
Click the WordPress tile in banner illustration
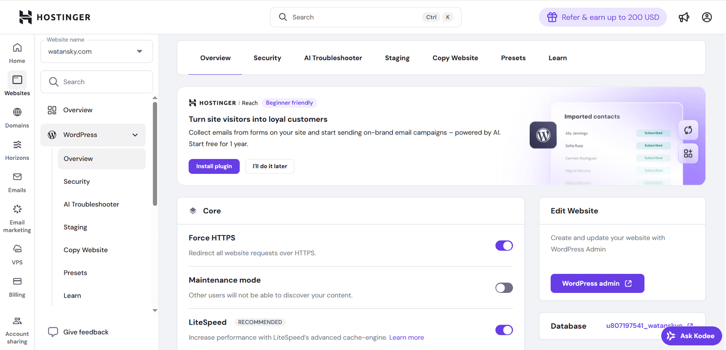click(543, 135)
